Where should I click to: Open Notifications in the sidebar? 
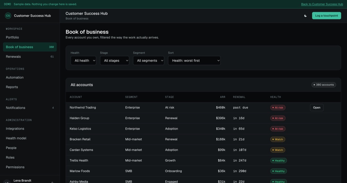[x=30, y=108]
